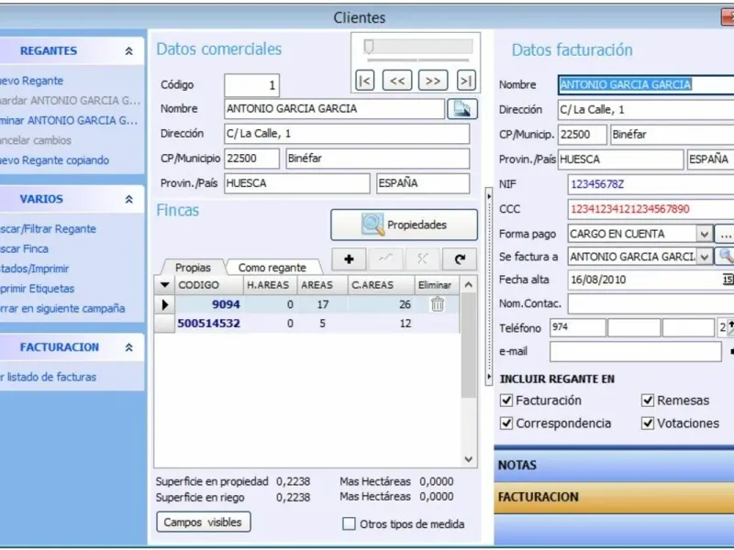Image resolution: width=734 pixels, height=550 pixels.
Task: Sort by C.AREAS column header
Action: click(381, 285)
